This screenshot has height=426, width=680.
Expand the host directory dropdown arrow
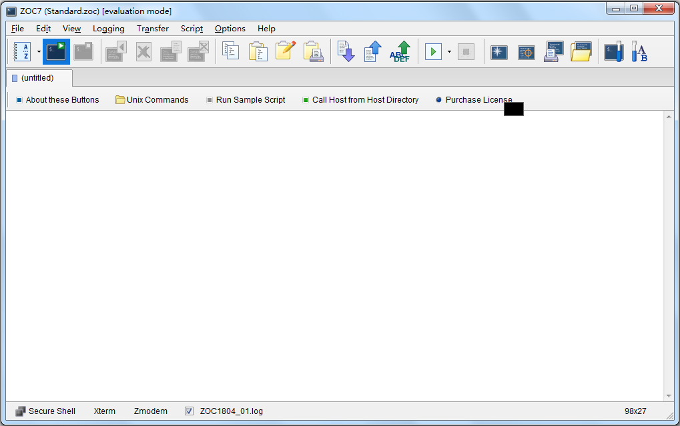[x=39, y=51]
